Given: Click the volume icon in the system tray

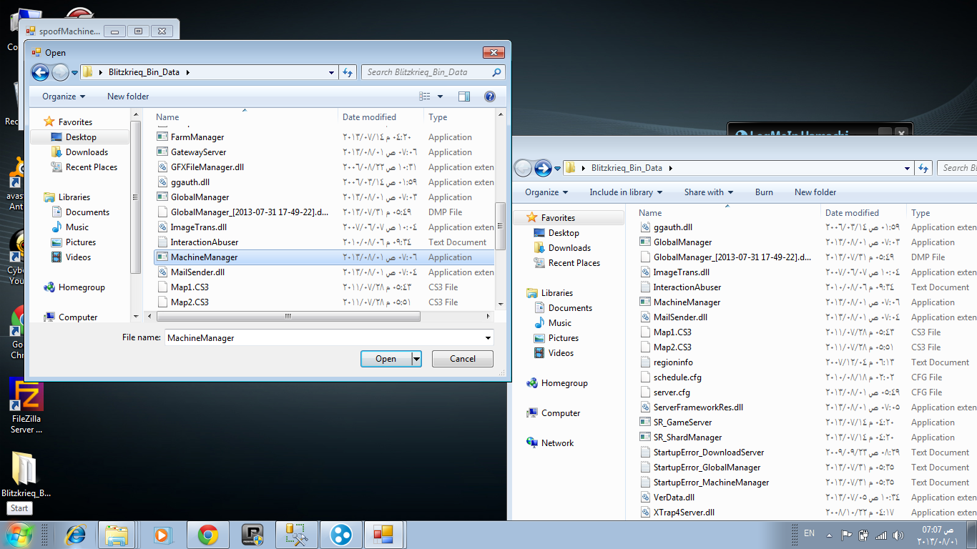Looking at the screenshot, I should (898, 535).
